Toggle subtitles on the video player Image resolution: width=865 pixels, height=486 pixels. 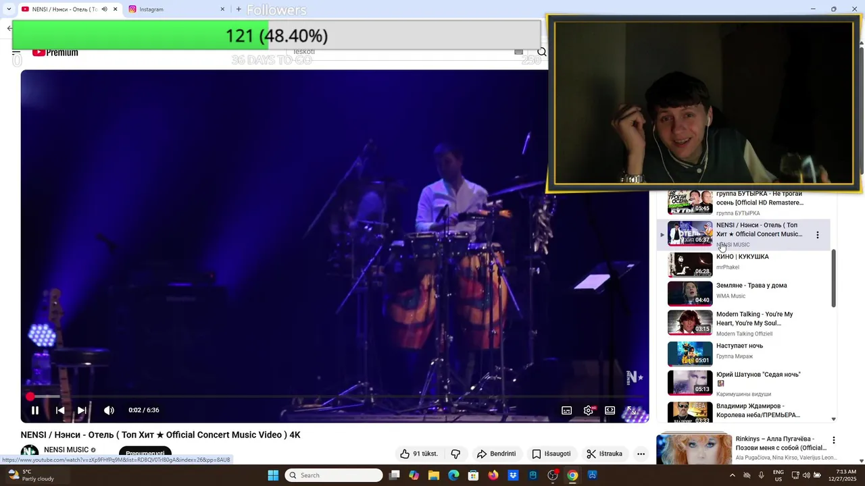point(566,410)
